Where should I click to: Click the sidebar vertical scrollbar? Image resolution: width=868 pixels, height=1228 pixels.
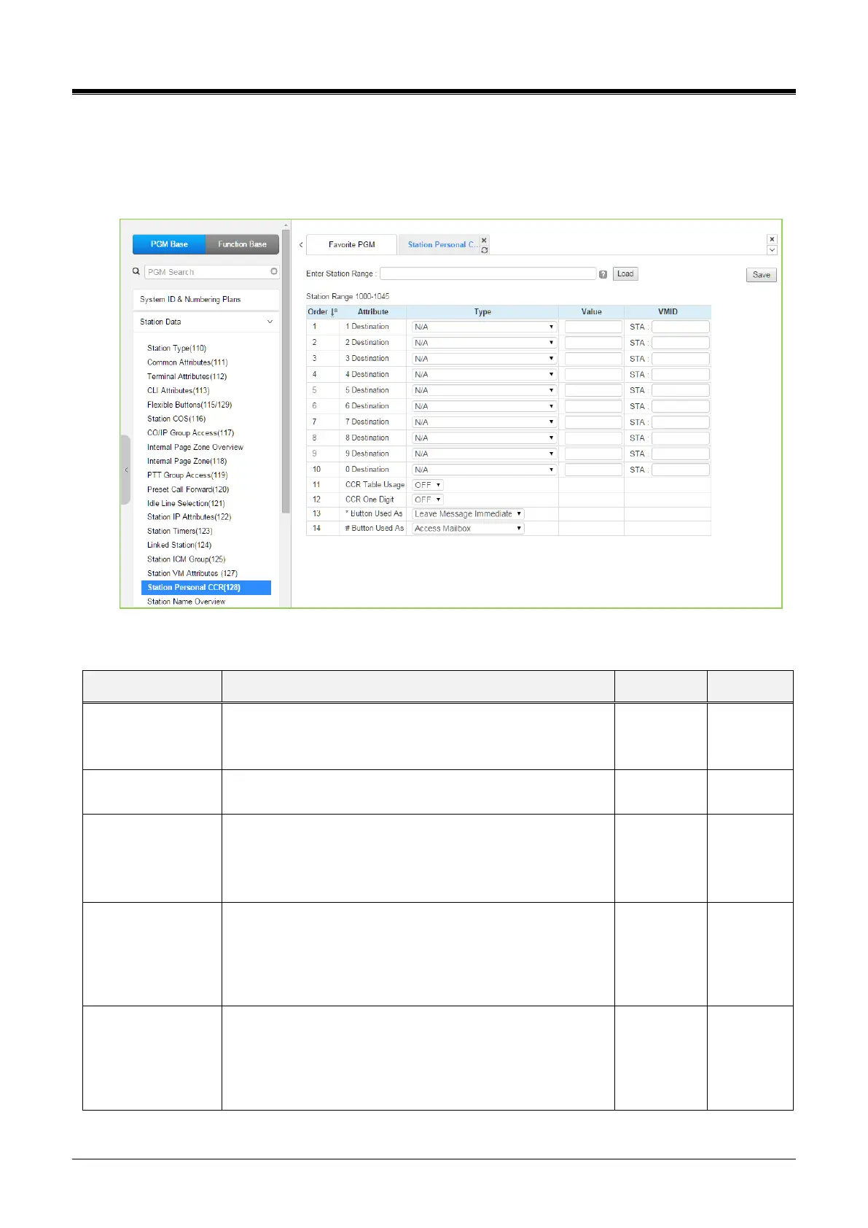pyautogui.click(x=286, y=372)
